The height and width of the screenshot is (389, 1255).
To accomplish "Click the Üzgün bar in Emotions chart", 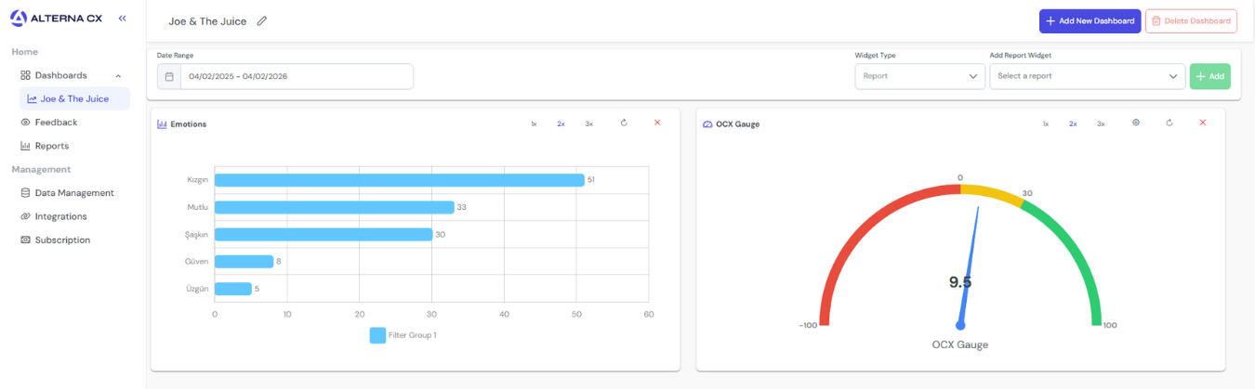I will click(x=233, y=289).
